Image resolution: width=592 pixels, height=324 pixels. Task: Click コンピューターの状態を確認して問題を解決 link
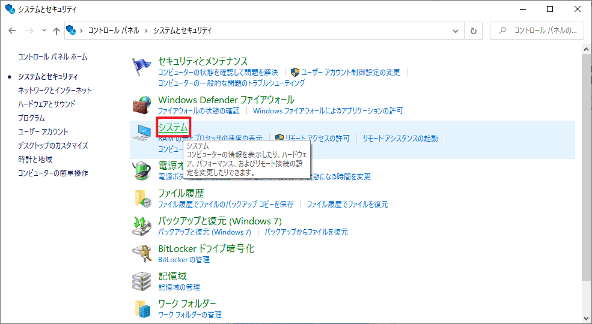(218, 73)
